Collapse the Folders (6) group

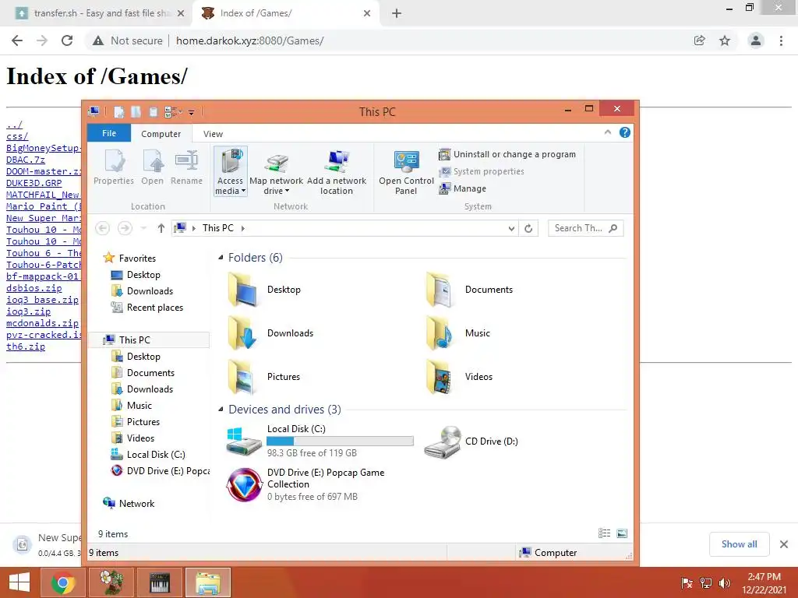pyautogui.click(x=221, y=257)
